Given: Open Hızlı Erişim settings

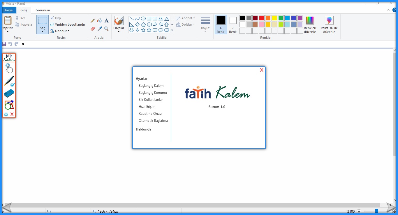Looking at the screenshot, I should tap(147, 107).
